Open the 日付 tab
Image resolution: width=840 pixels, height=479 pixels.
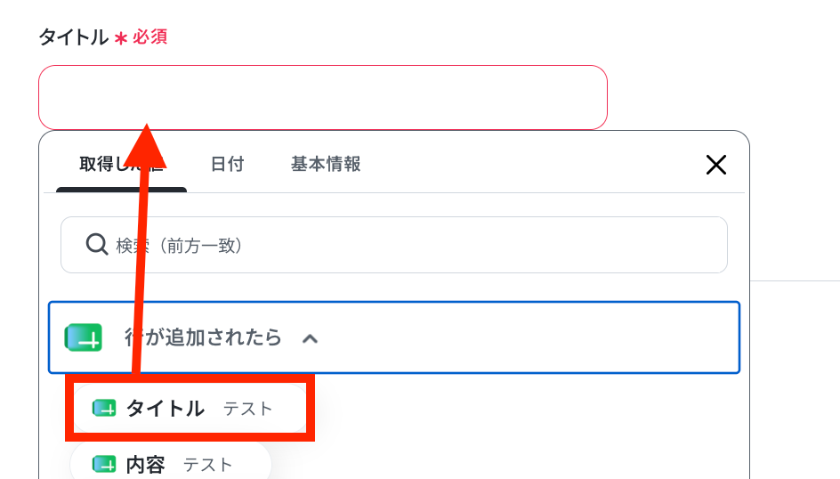(227, 165)
